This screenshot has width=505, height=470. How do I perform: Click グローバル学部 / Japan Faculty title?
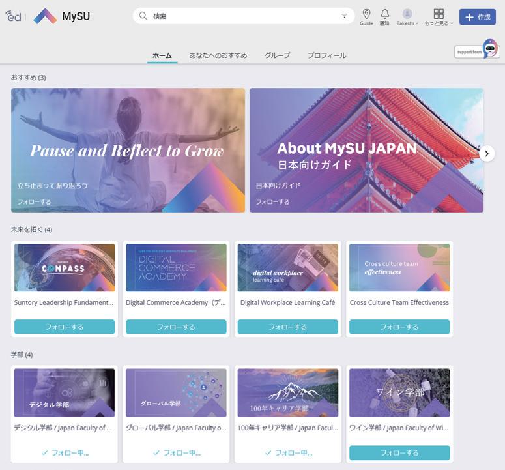(x=176, y=428)
